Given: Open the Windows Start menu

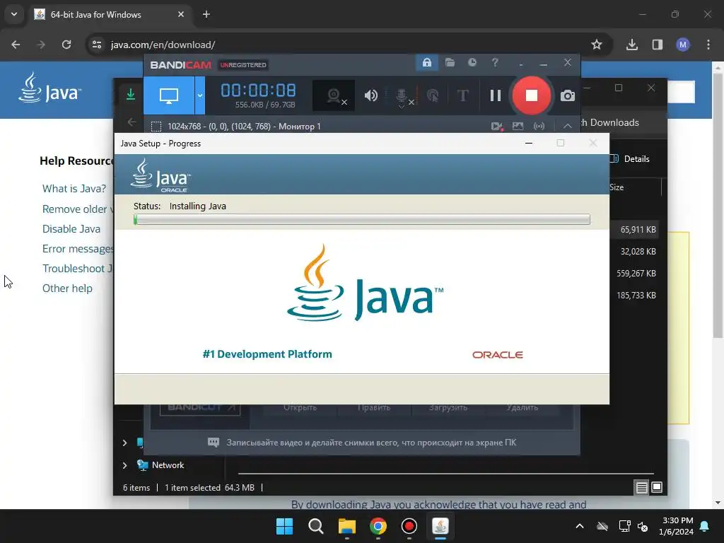Looking at the screenshot, I should (284, 526).
